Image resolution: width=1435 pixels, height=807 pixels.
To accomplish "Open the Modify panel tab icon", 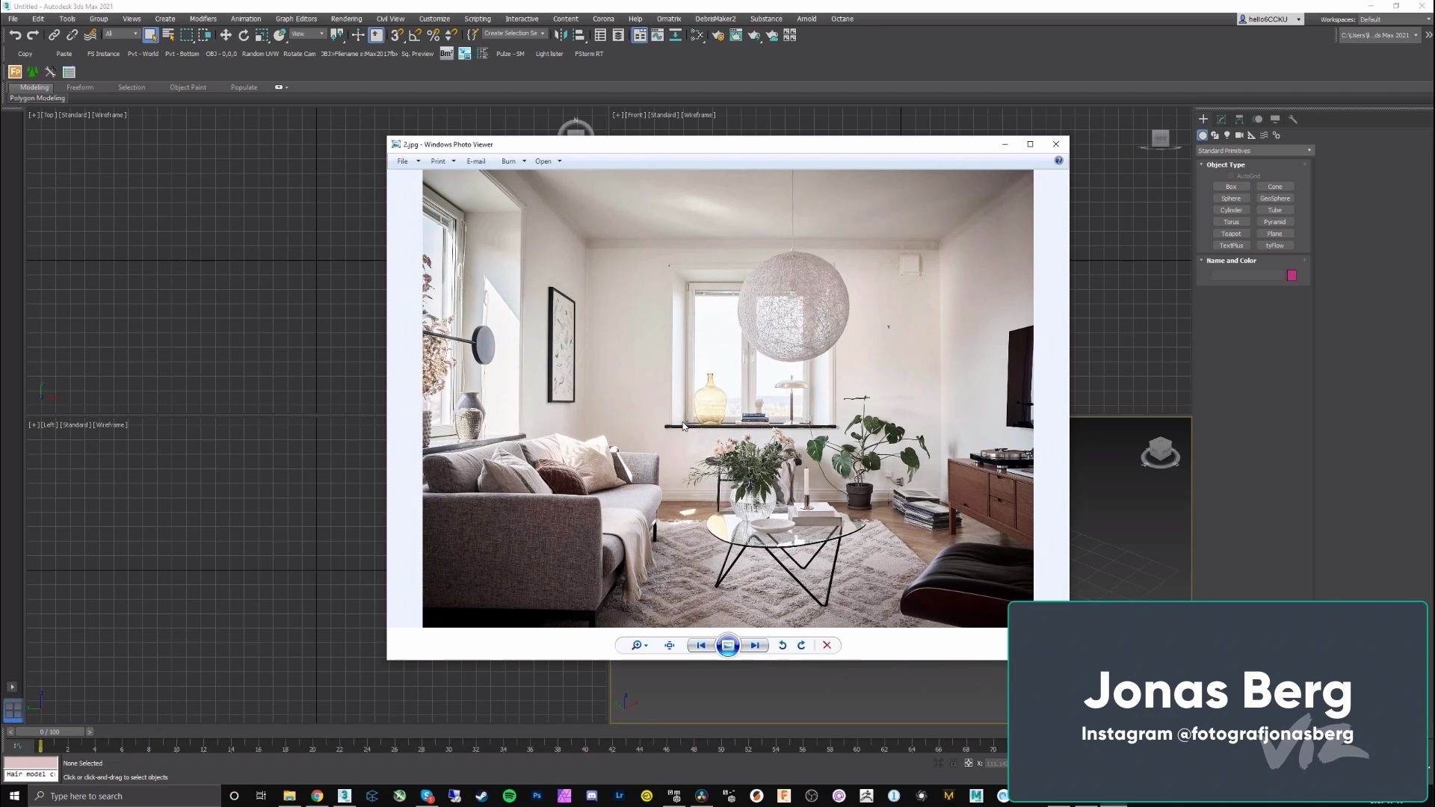I will pyautogui.click(x=1221, y=119).
